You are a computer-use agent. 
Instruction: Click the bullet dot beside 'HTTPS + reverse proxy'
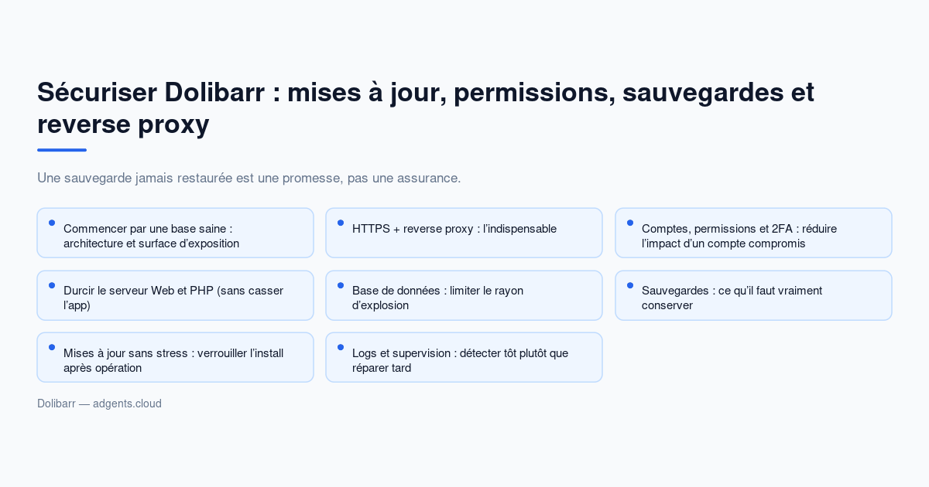pyautogui.click(x=341, y=223)
